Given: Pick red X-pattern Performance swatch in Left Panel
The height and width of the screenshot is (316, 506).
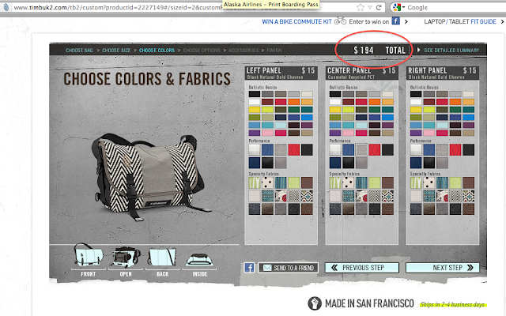Looking at the screenshot, I should (x=293, y=149).
